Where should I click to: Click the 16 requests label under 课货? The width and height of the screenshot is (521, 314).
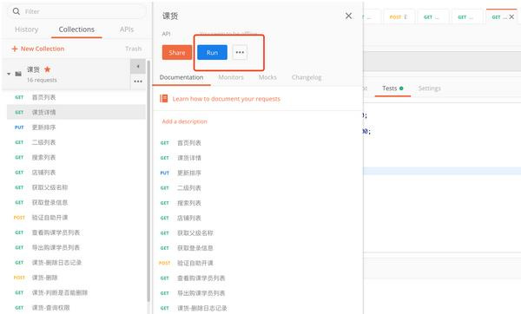(x=42, y=80)
